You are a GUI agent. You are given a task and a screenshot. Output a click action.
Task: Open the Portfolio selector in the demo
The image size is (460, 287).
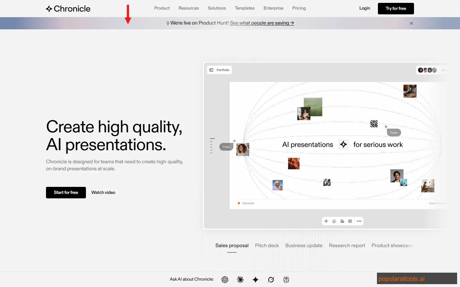point(219,70)
